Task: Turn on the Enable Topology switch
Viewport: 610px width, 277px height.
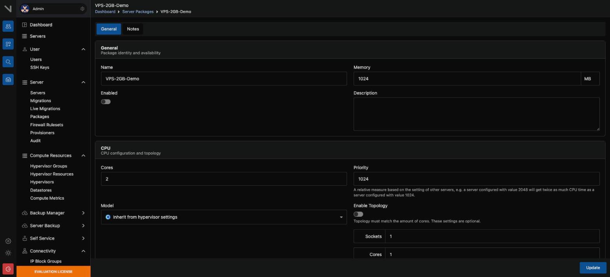Action: pos(358,214)
